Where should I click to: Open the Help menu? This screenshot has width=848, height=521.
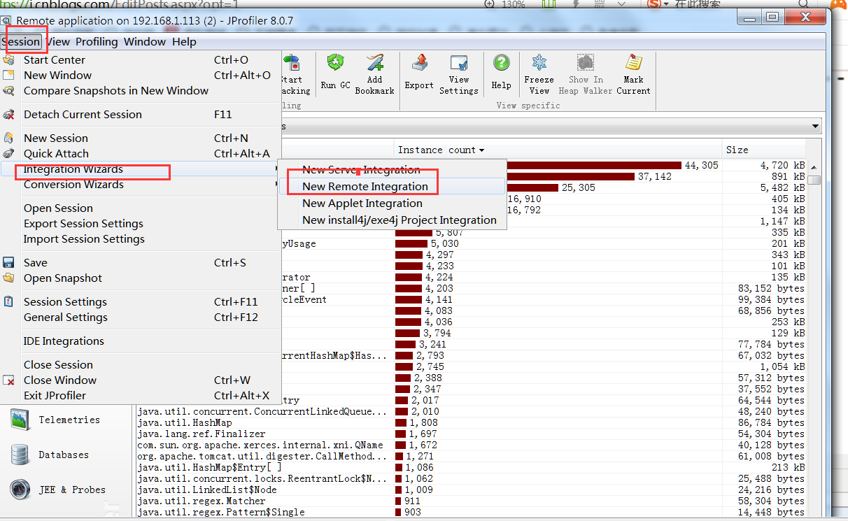click(184, 41)
